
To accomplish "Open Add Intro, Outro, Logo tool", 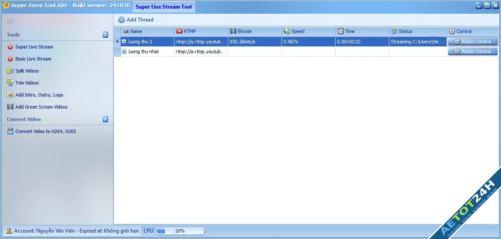I will [x=39, y=95].
